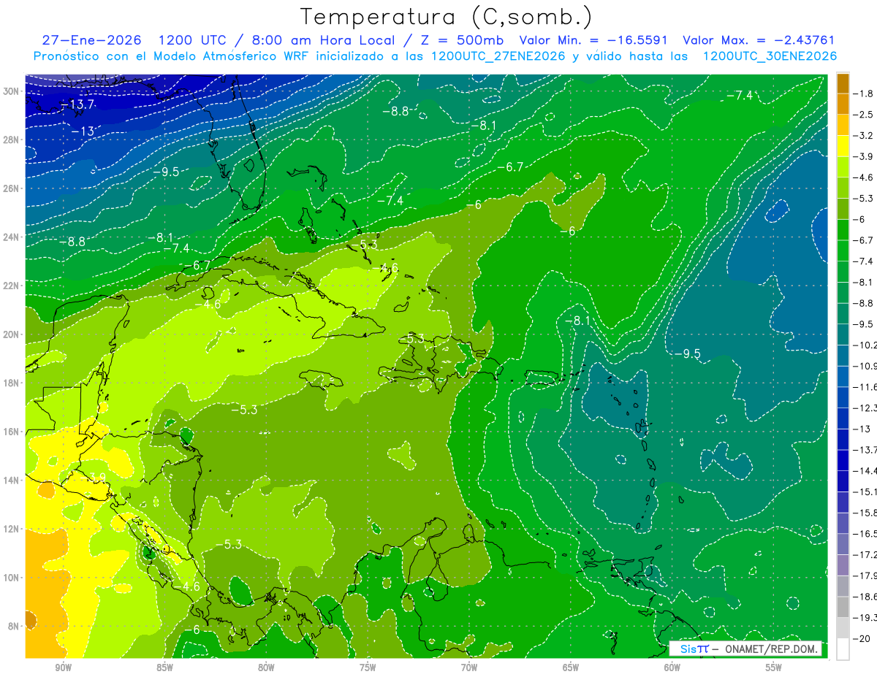Click the 26N latitude axis label
Screen dimensions: 877x677
click(11, 188)
